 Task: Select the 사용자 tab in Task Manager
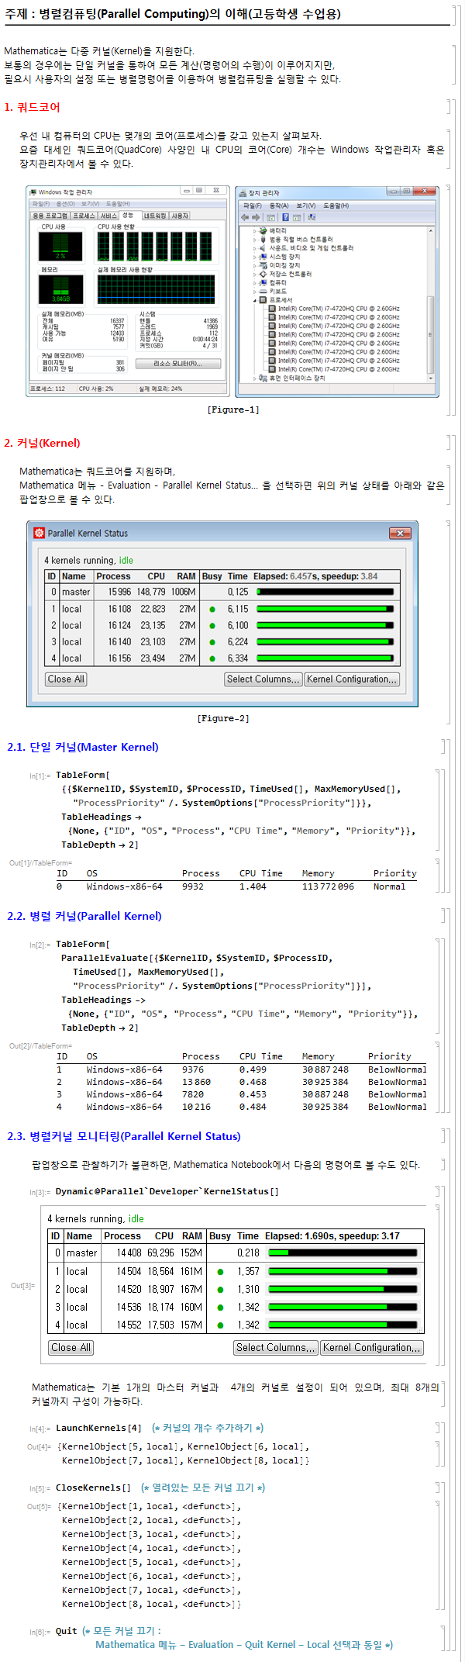[180, 216]
